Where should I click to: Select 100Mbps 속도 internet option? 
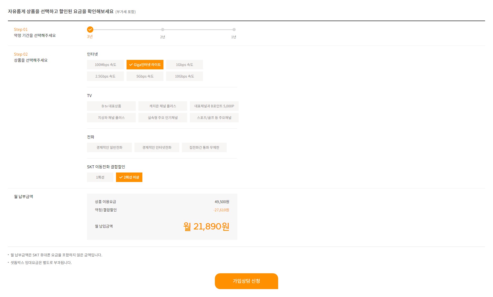pyautogui.click(x=105, y=65)
